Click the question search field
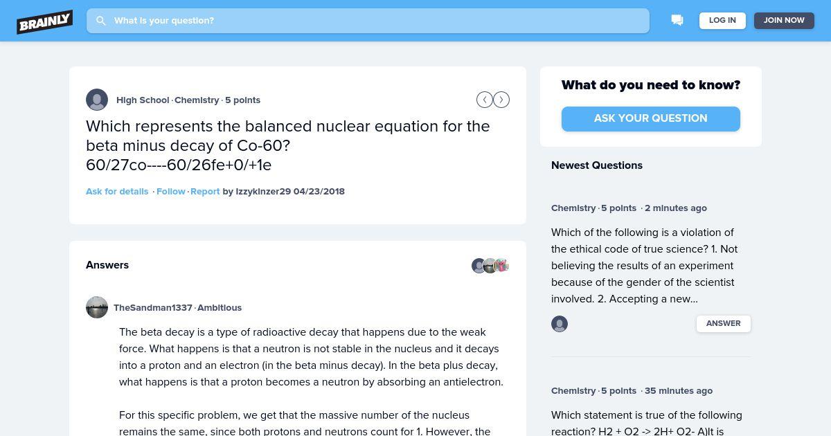 tap(368, 21)
